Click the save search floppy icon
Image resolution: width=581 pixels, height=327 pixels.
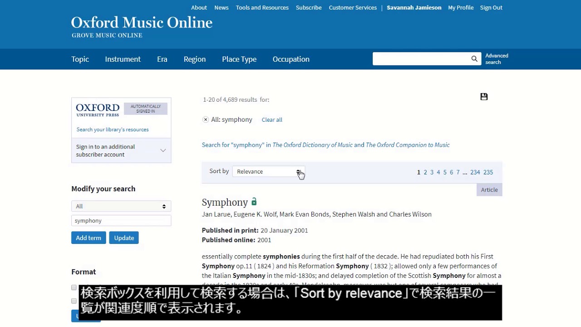coord(484,97)
